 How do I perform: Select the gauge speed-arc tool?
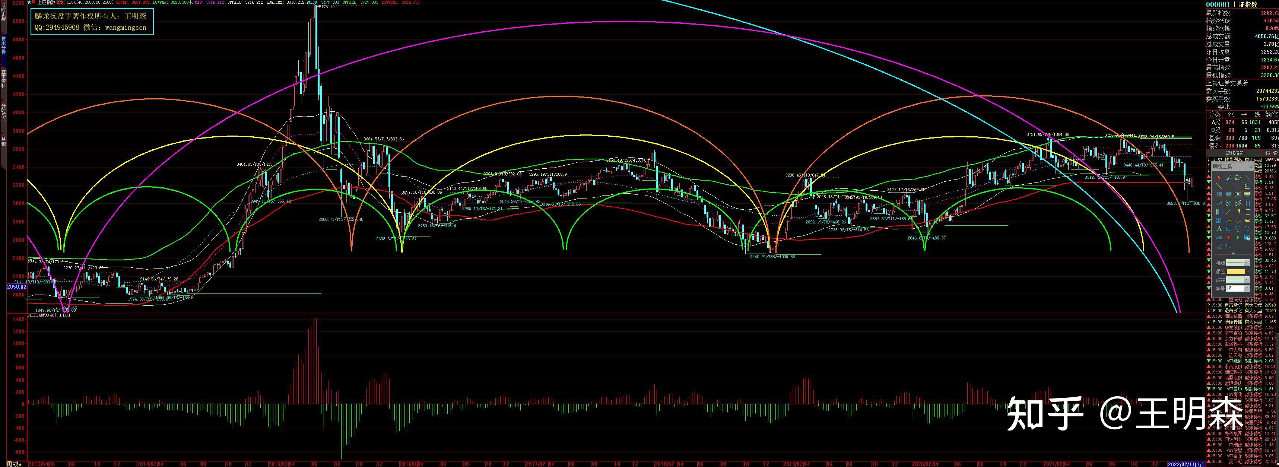(1219, 237)
